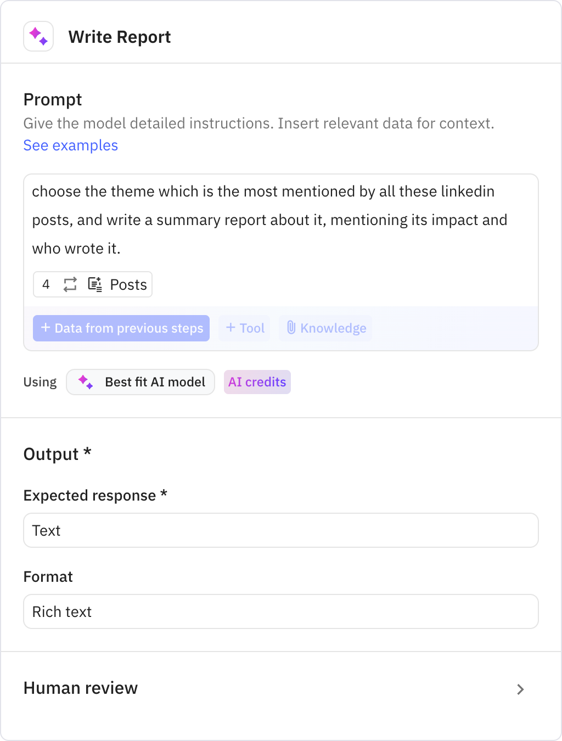Click Data from previous steps button
562x741 pixels.
coord(121,328)
